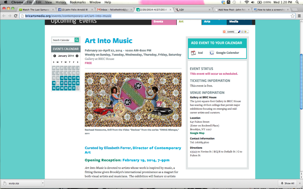Open a new tab with the new-tab button
The width and height of the screenshot is (303, 189).
(294, 10)
